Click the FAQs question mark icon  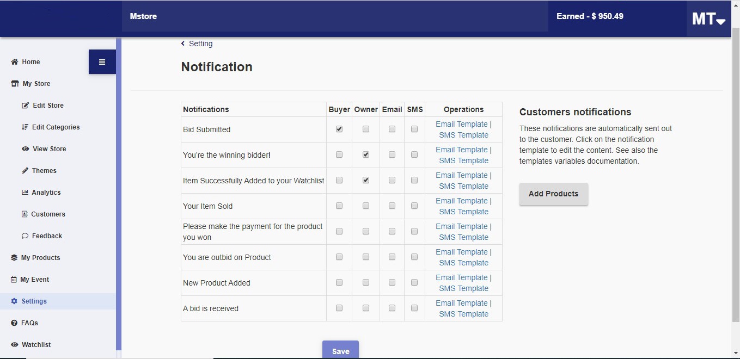coord(15,323)
